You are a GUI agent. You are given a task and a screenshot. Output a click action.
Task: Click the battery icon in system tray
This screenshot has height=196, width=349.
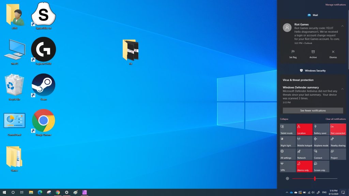[304, 193]
